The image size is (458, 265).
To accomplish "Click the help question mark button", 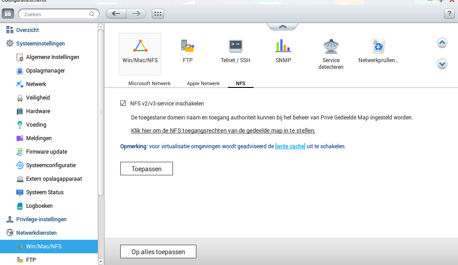I will pos(449,14).
